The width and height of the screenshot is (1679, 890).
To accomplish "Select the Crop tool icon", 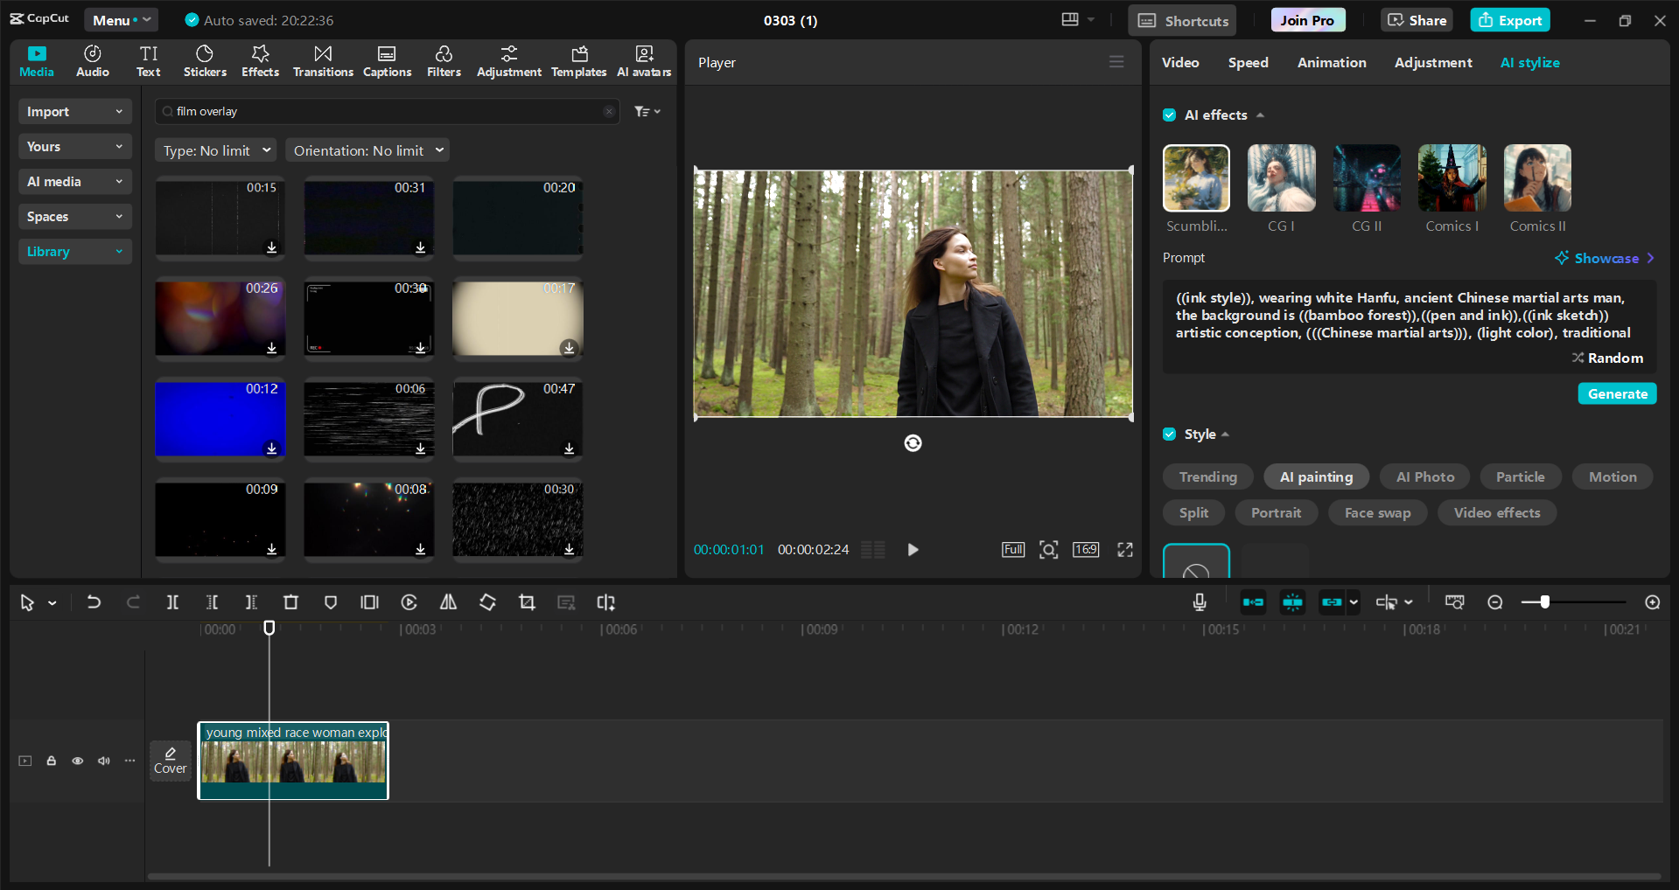I will pyautogui.click(x=527, y=602).
